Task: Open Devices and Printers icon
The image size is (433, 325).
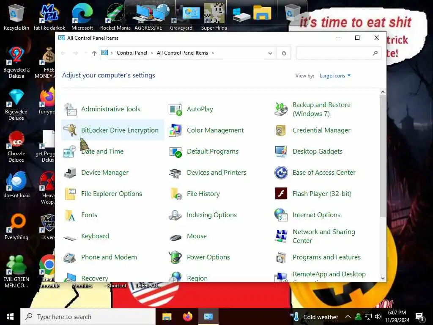Action: click(x=175, y=173)
